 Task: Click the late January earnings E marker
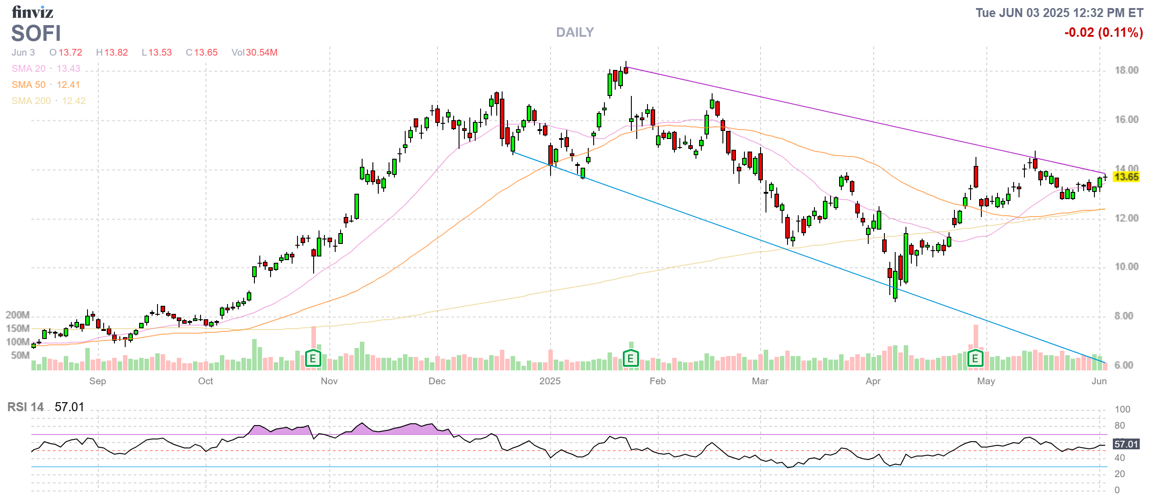(630, 358)
